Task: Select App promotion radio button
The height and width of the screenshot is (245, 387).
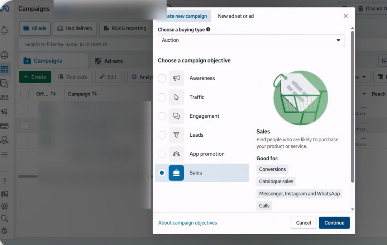Action: [x=162, y=154]
